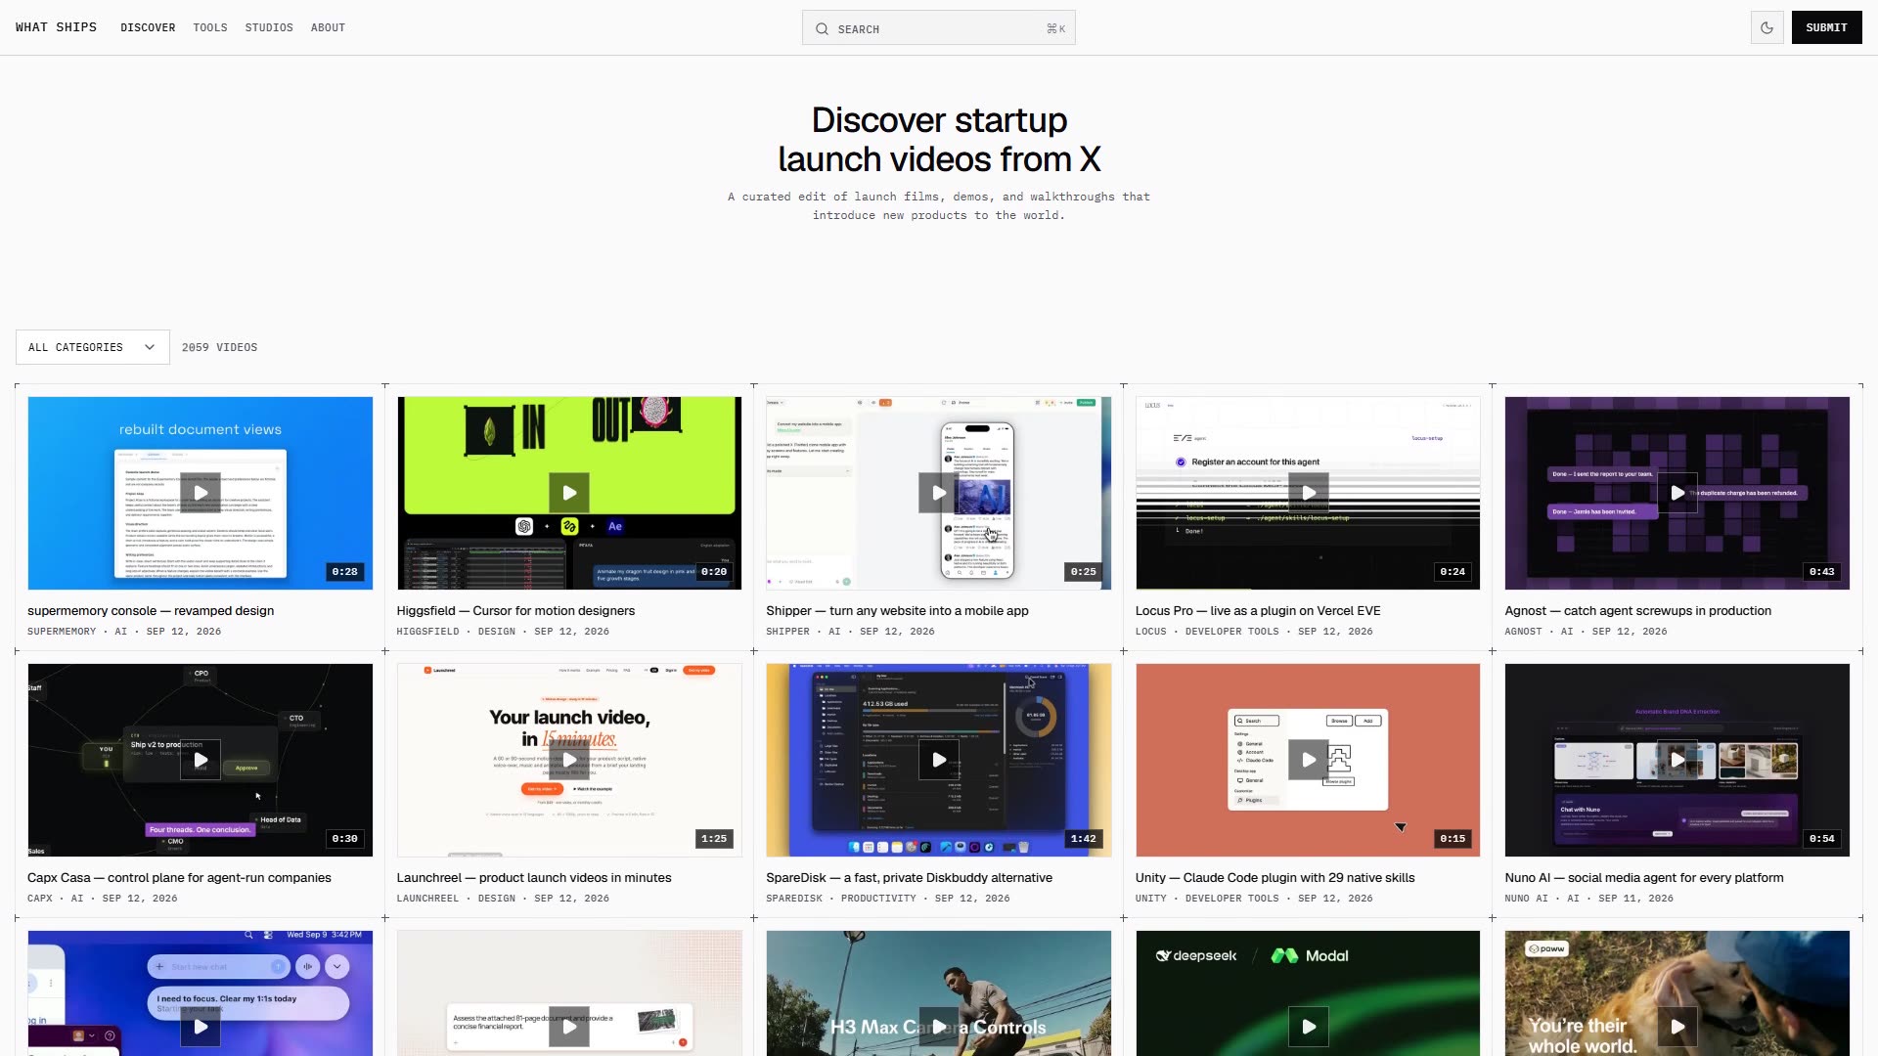Play the Locus Pro plugin video
1878x1056 pixels.
coord(1308,493)
